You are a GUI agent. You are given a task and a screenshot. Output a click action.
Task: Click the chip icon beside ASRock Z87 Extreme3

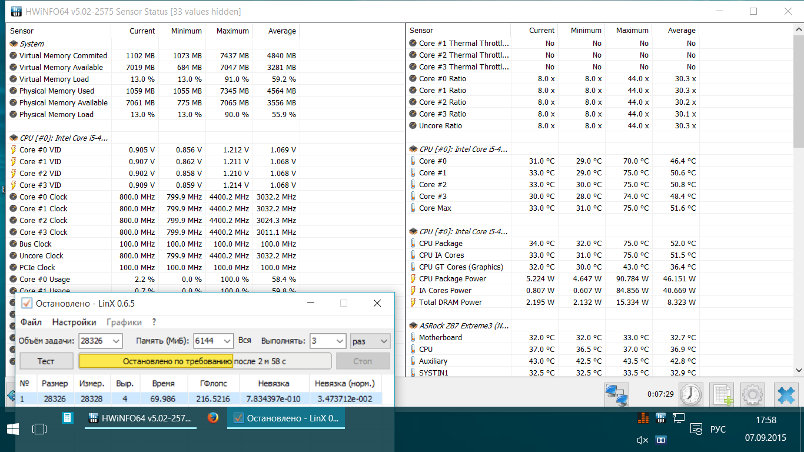click(413, 325)
